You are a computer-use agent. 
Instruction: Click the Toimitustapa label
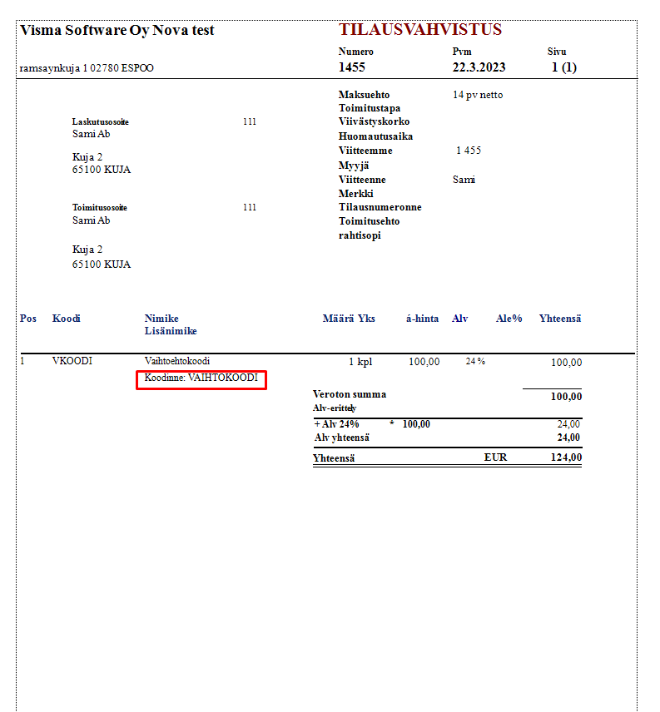coord(370,108)
